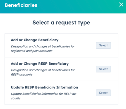This screenshot has height=109, width=126.
Task: Click the Update RESP Beneficiary Information title
Action: 44,87
